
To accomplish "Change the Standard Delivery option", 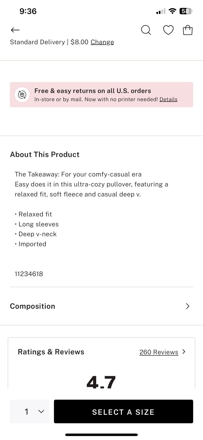I will pyautogui.click(x=102, y=42).
